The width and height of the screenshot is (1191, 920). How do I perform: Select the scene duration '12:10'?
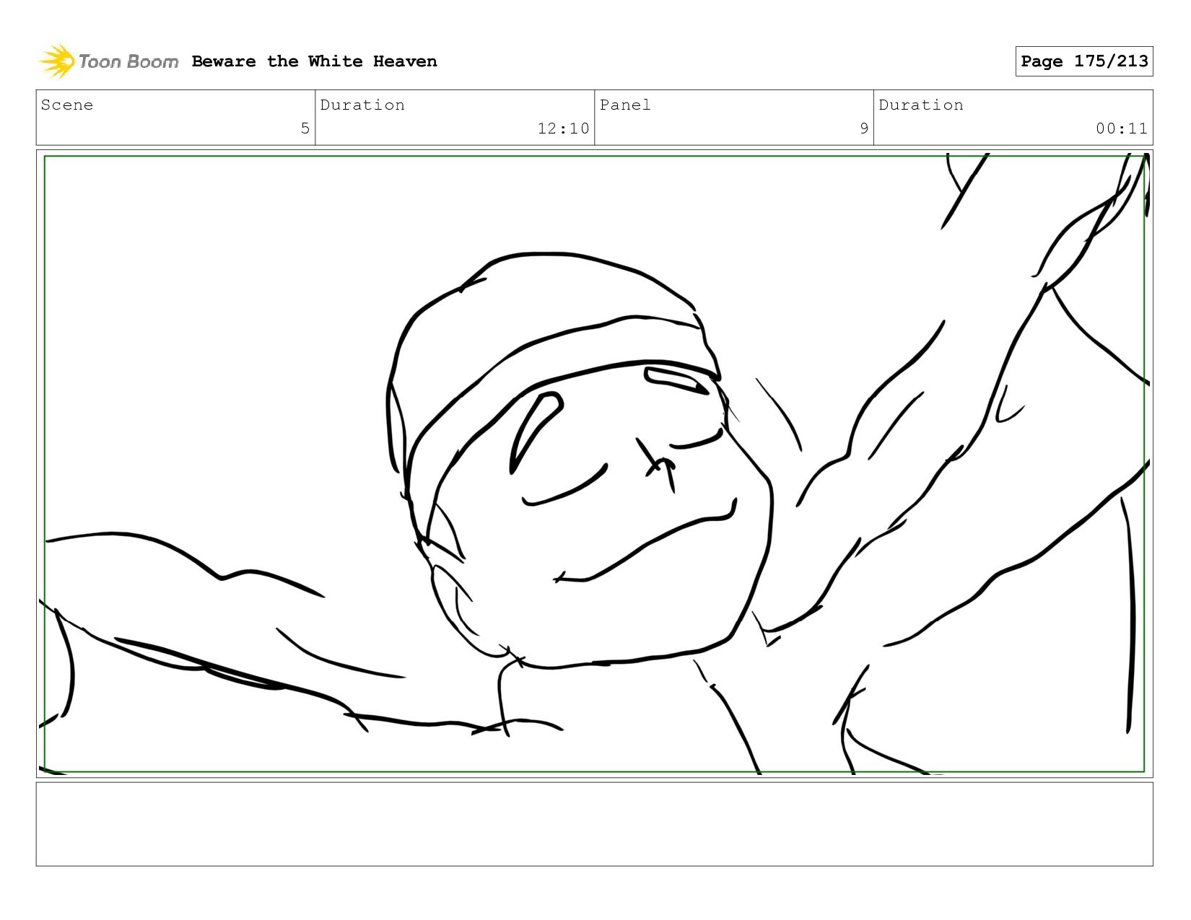tap(563, 128)
